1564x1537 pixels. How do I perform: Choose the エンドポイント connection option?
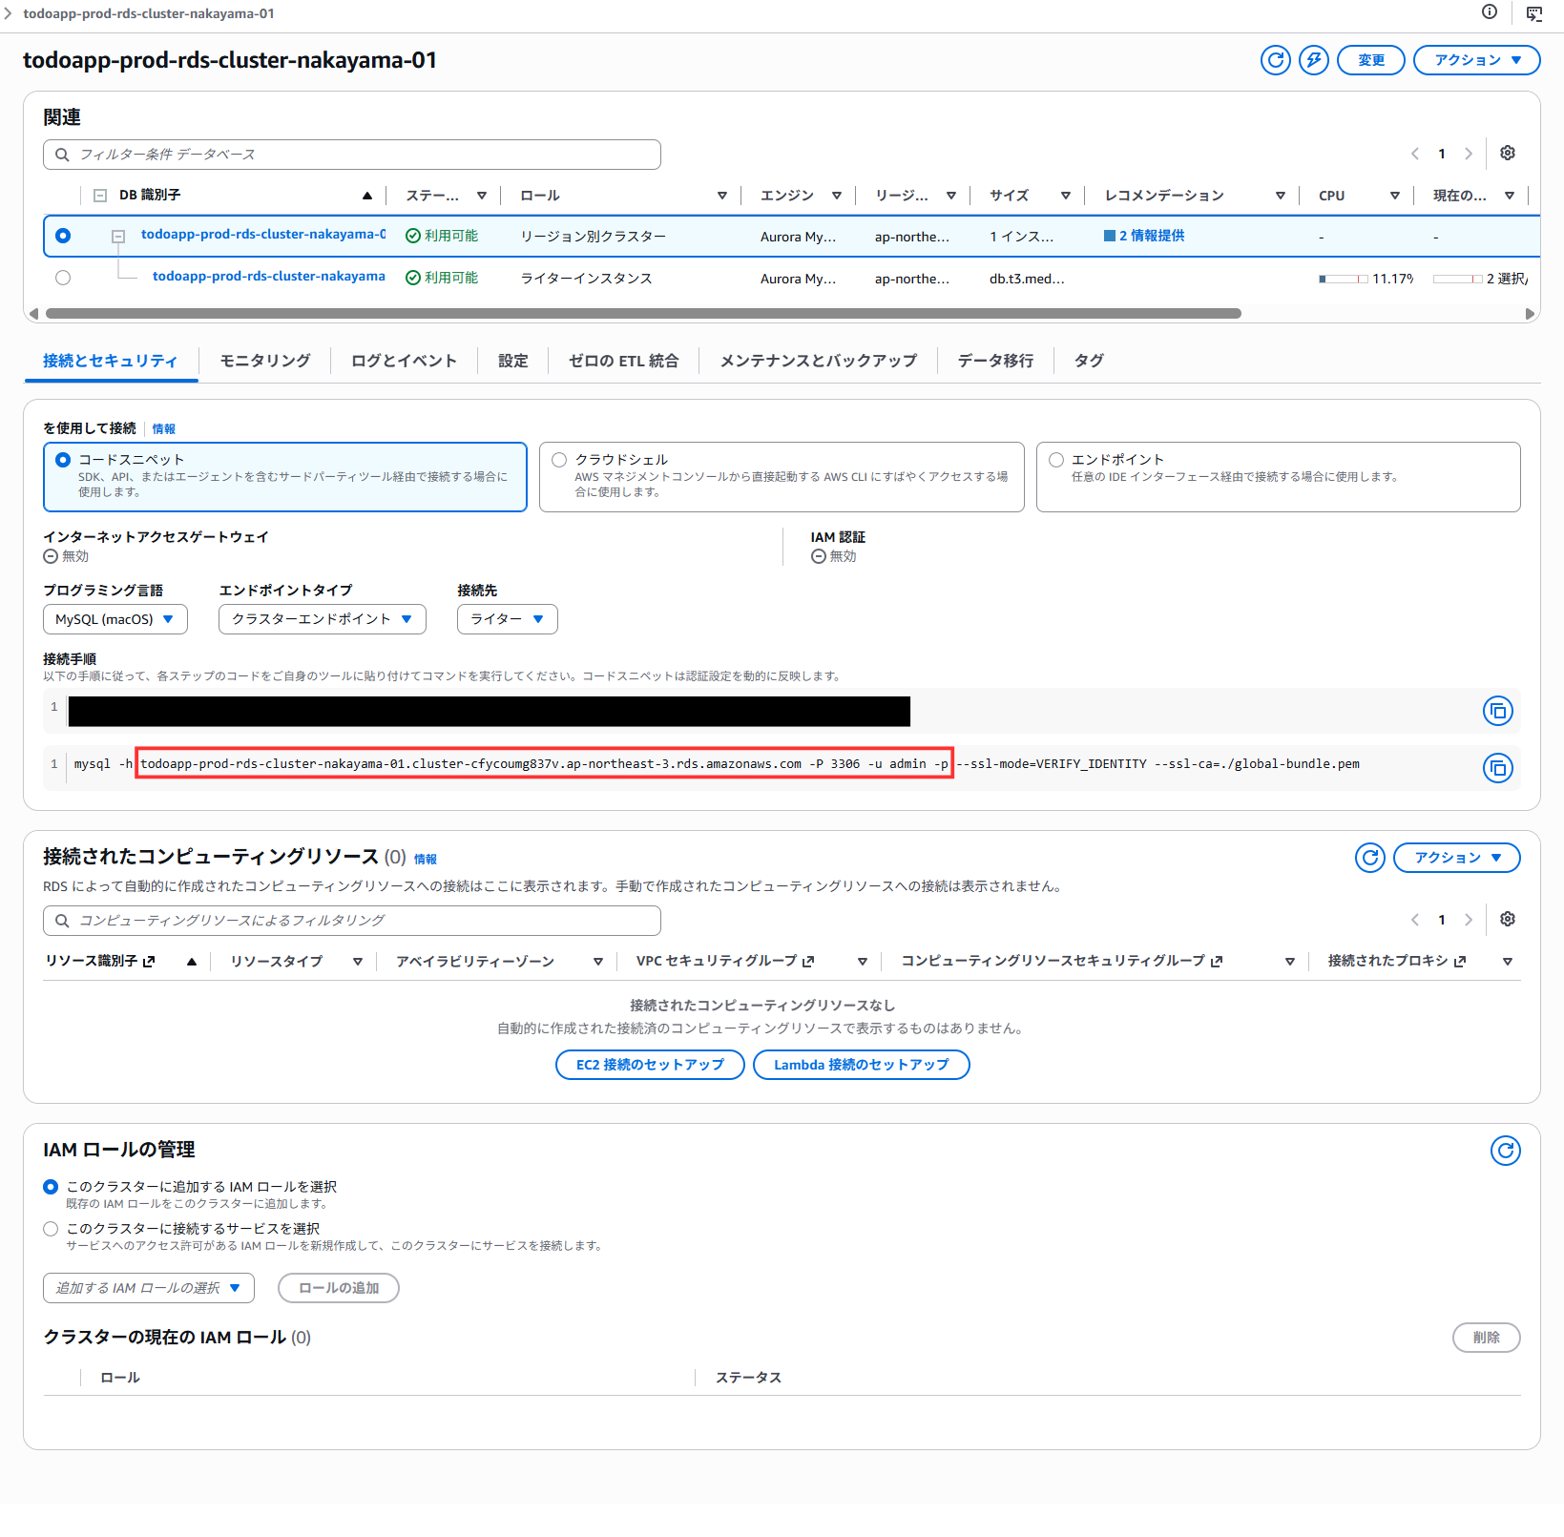point(1279,477)
